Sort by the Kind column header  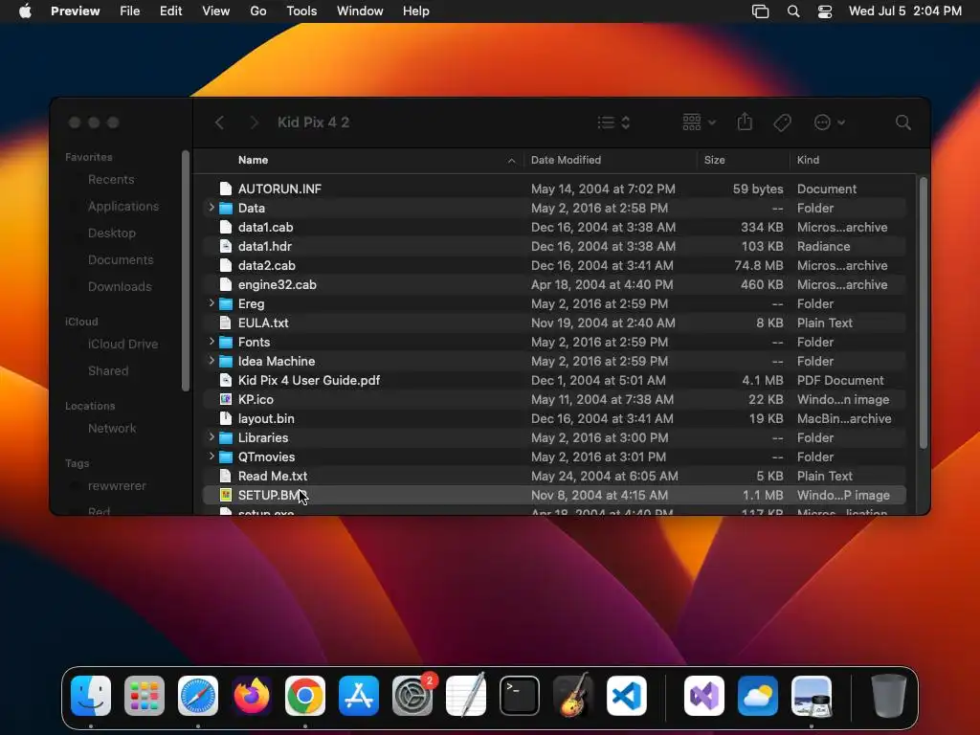point(853,160)
